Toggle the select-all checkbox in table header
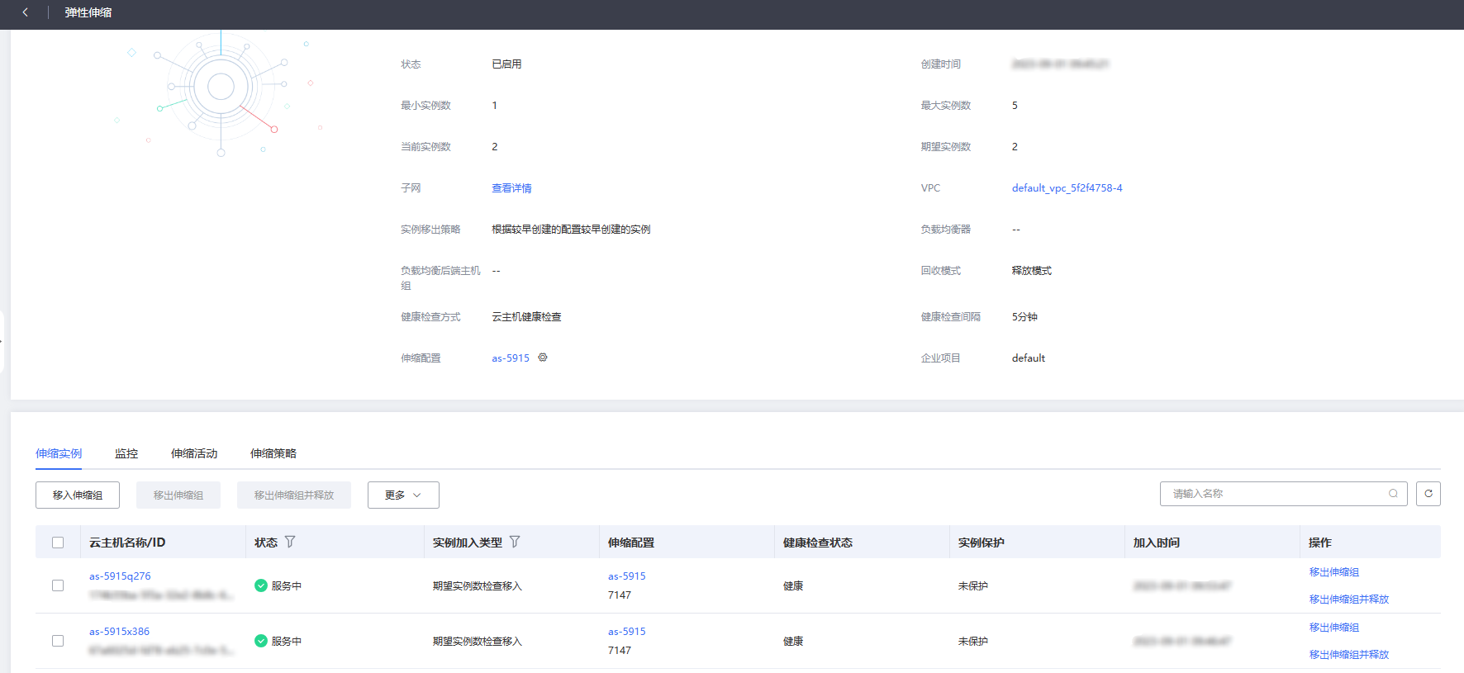Screen dimensions: 1464x673 (58, 543)
